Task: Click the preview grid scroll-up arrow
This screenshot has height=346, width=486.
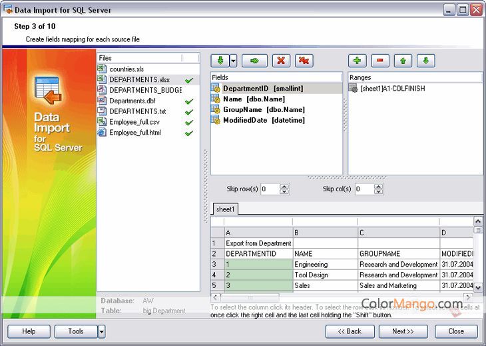Action: [478, 221]
